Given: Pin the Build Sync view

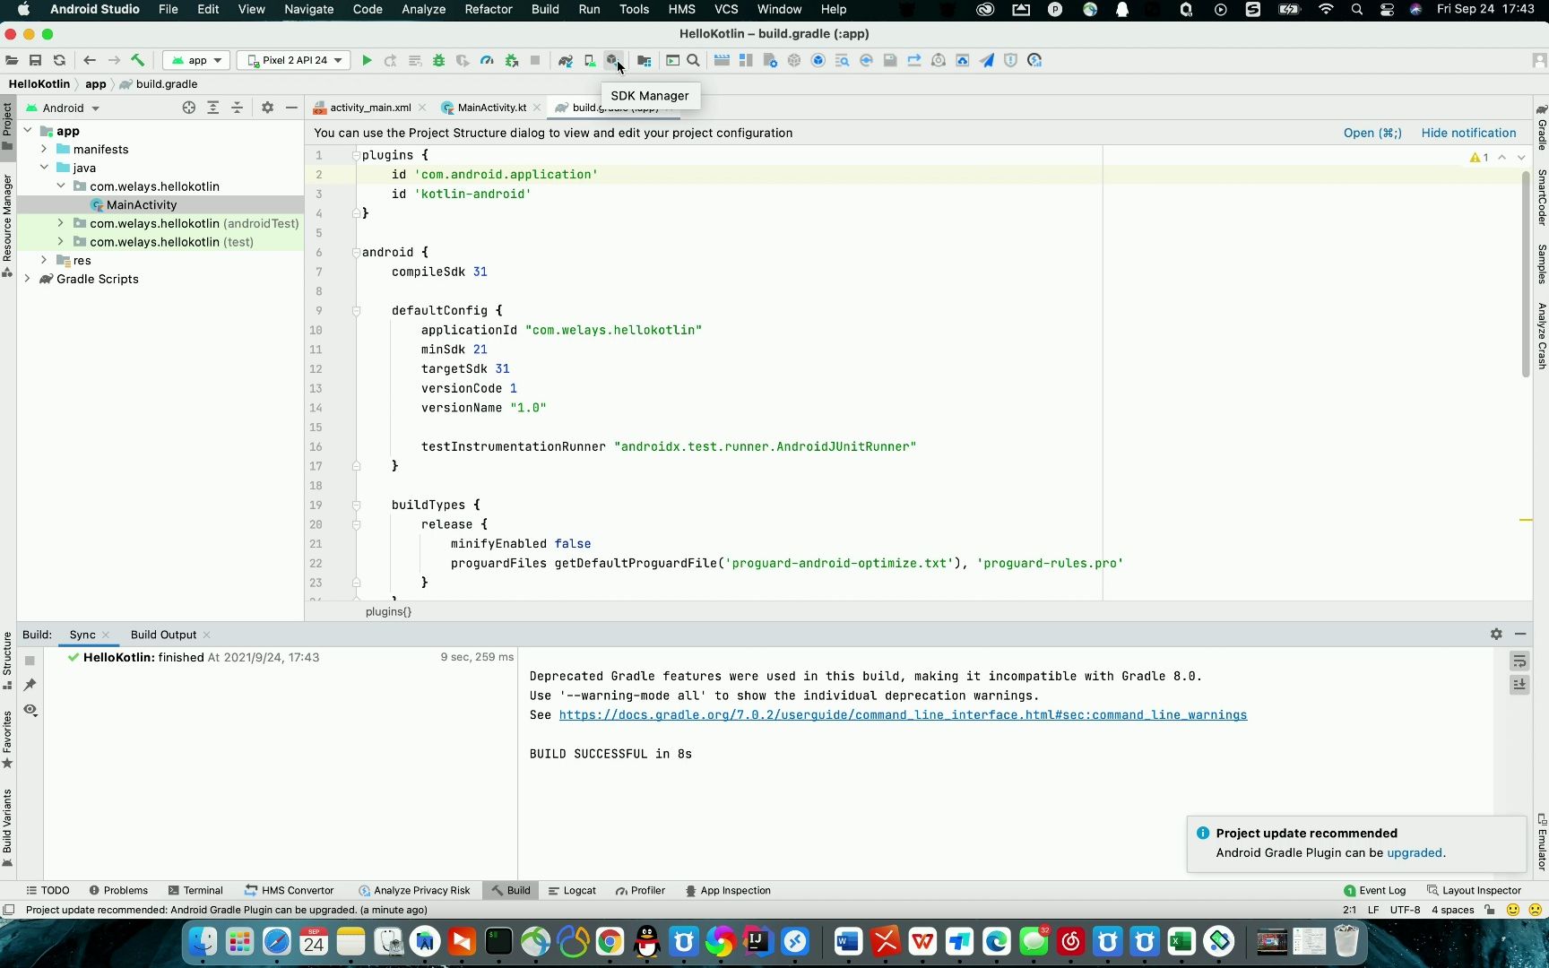Looking at the screenshot, I should pyautogui.click(x=30, y=684).
